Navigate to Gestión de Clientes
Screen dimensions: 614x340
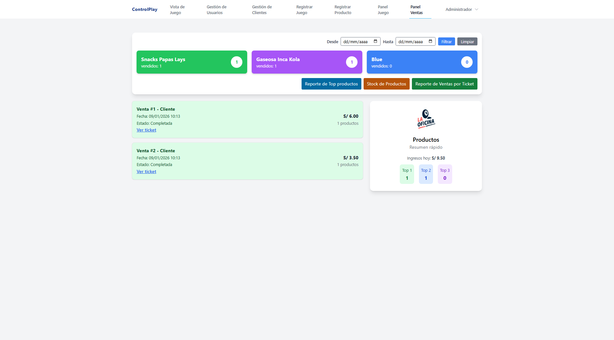point(262,10)
